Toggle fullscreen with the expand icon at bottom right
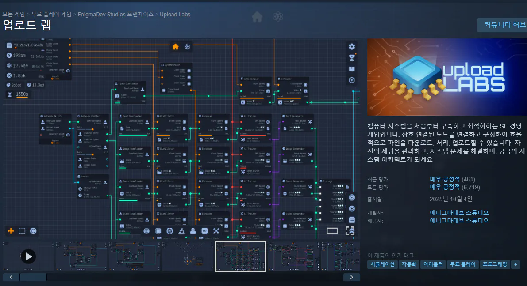527x286 pixels. click(350, 230)
